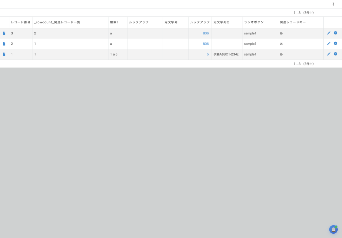342x238 pixels.
Task: Edit record 1 with pencil icon
Action: (329, 54)
